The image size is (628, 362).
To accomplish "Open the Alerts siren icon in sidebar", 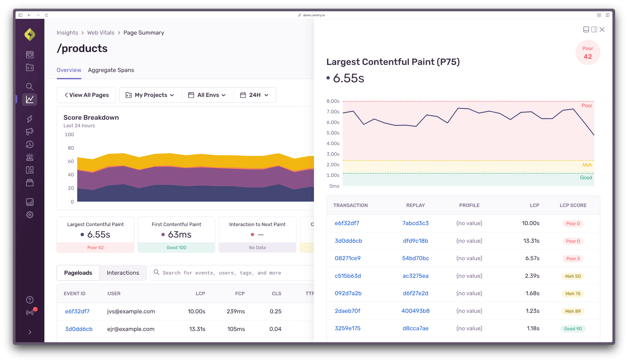I will (30, 157).
